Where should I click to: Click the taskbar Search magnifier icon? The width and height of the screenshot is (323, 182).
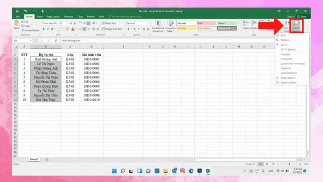(x=123, y=171)
